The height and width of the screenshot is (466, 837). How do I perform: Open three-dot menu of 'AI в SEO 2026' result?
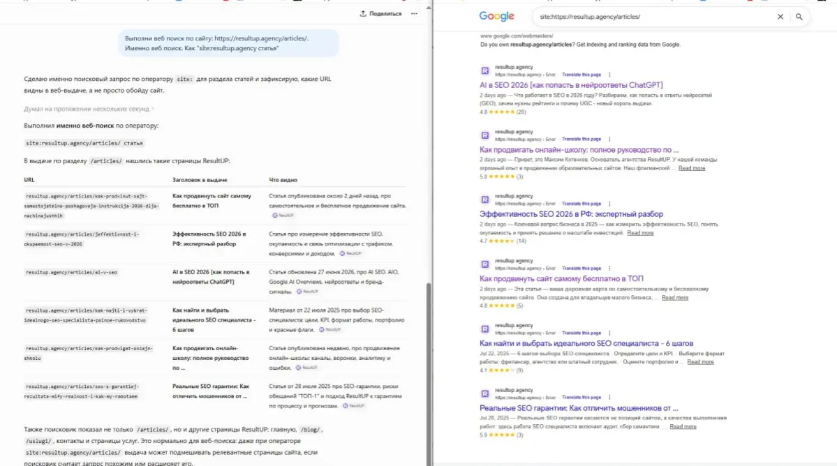point(609,75)
